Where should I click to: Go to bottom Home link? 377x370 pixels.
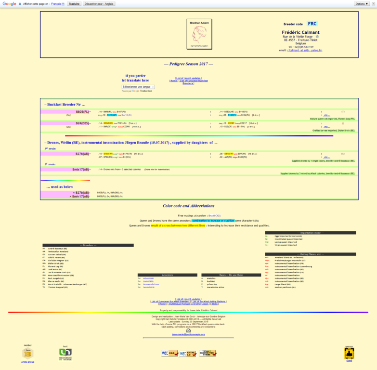click(x=163, y=304)
